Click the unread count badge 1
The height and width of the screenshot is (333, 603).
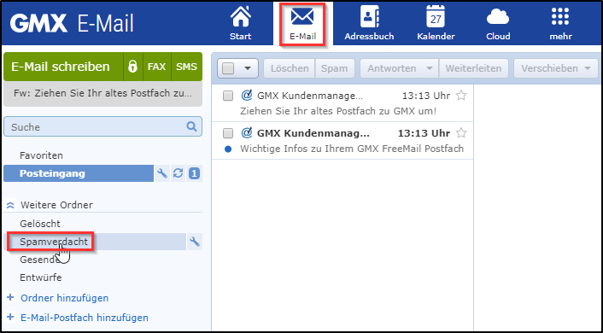(x=194, y=173)
